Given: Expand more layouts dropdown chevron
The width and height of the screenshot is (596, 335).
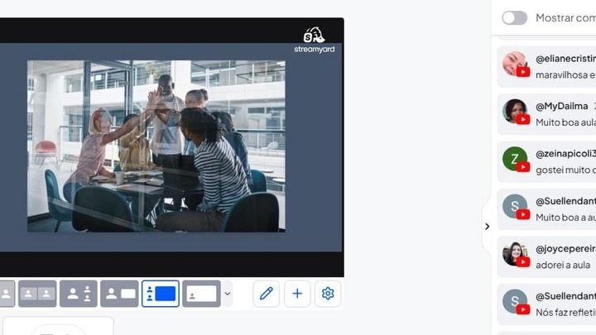Looking at the screenshot, I should (x=228, y=294).
